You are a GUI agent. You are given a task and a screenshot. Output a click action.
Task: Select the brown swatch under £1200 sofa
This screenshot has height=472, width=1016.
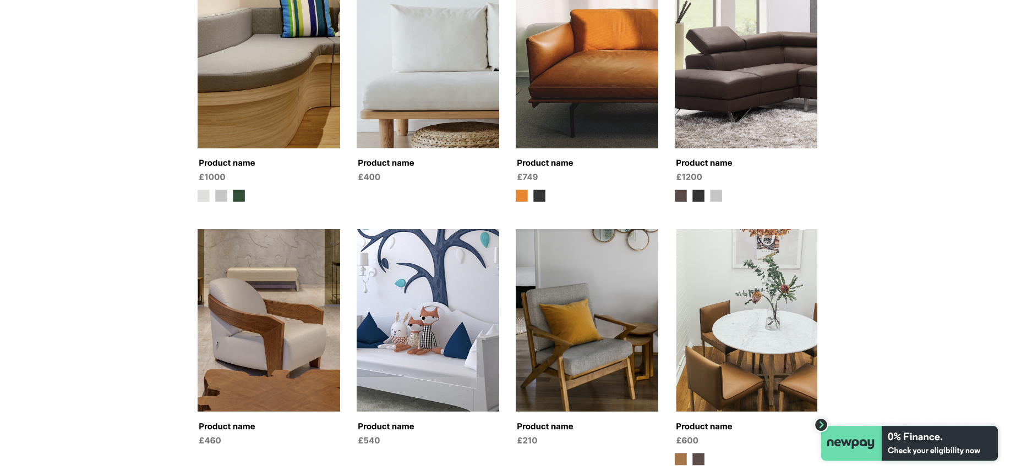click(681, 196)
